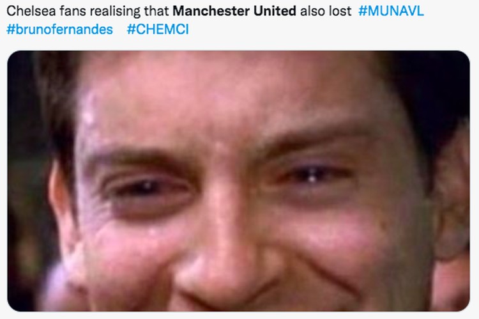Click the word 'United' in bold
The height and width of the screenshot is (319, 479).
click(275, 11)
